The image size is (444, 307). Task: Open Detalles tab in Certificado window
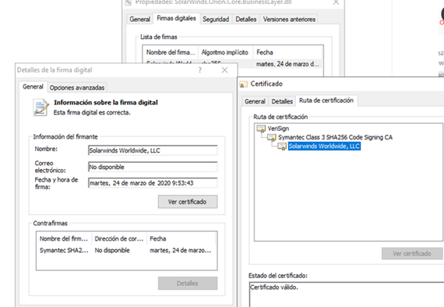point(282,101)
